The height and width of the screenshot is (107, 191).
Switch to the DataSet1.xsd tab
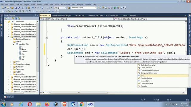79,15
